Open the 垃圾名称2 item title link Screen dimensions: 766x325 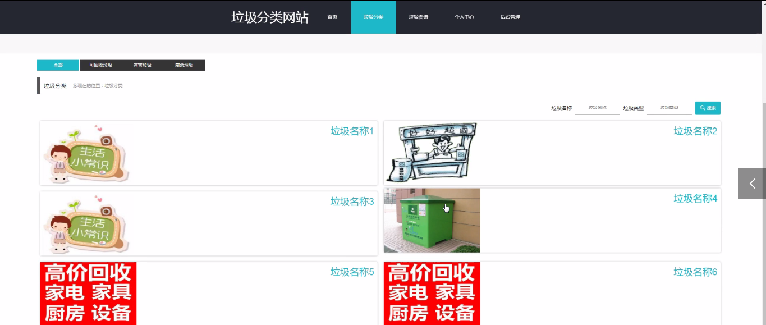pyautogui.click(x=695, y=131)
